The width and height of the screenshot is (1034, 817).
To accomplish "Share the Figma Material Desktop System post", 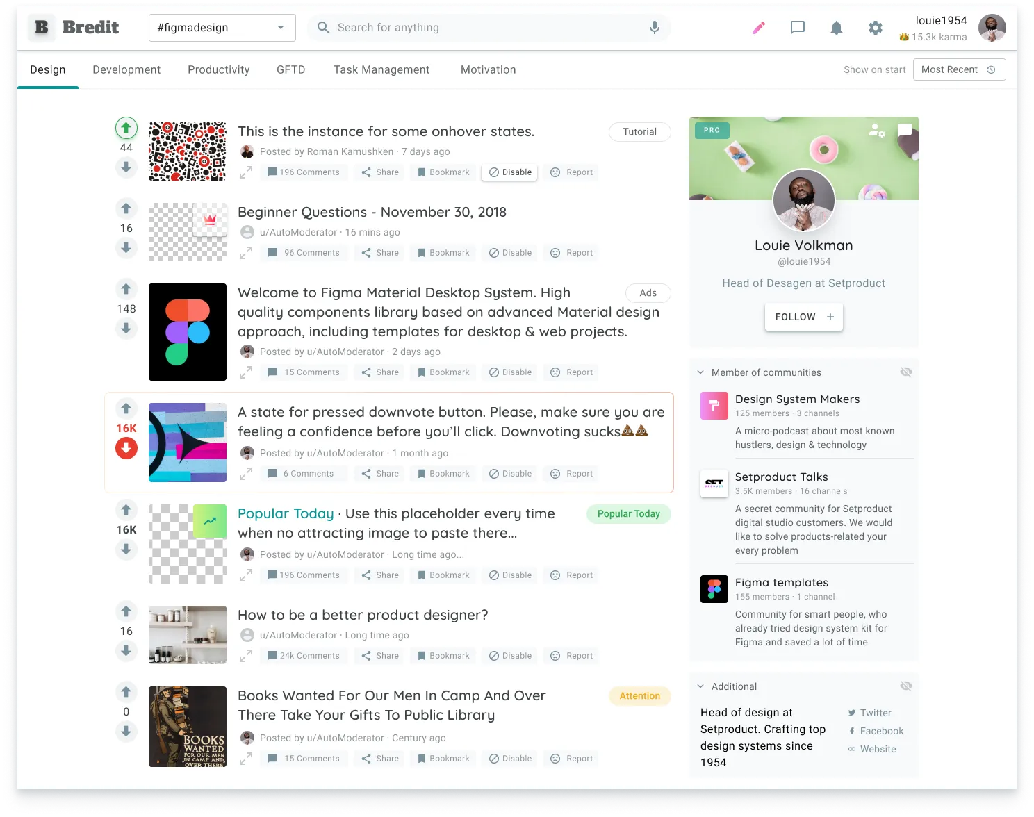I will coord(378,372).
